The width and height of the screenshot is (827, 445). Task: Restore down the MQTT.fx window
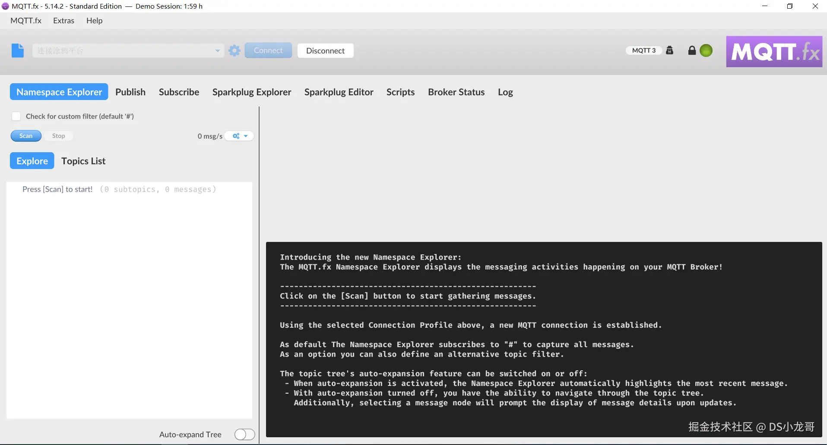(x=790, y=6)
